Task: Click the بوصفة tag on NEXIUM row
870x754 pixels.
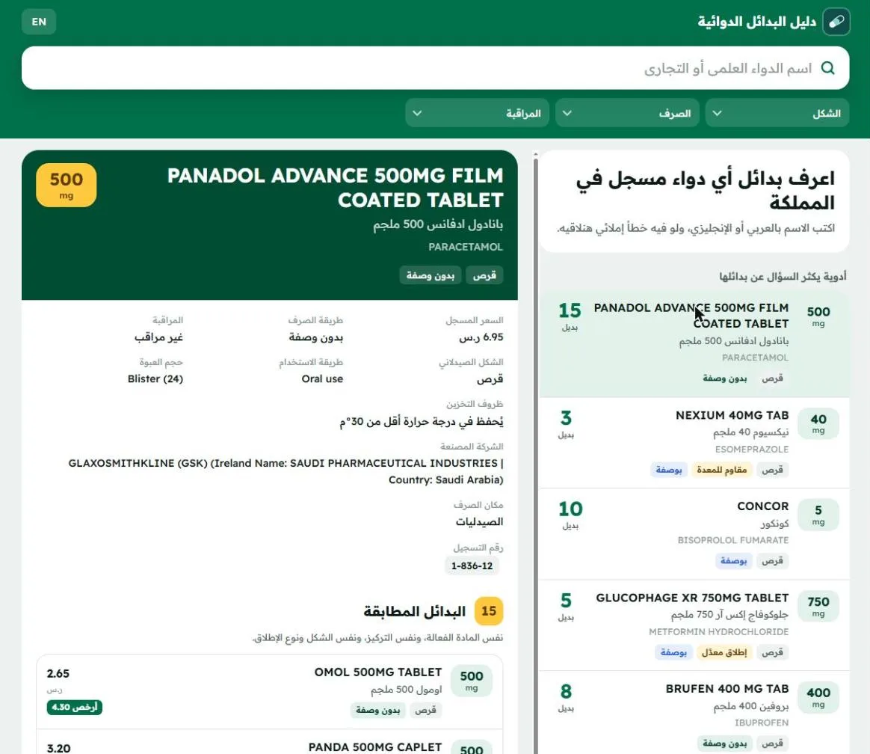Action: [x=669, y=470]
